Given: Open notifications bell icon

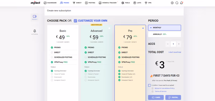Looking at the screenshot, I should click(x=182, y=3).
